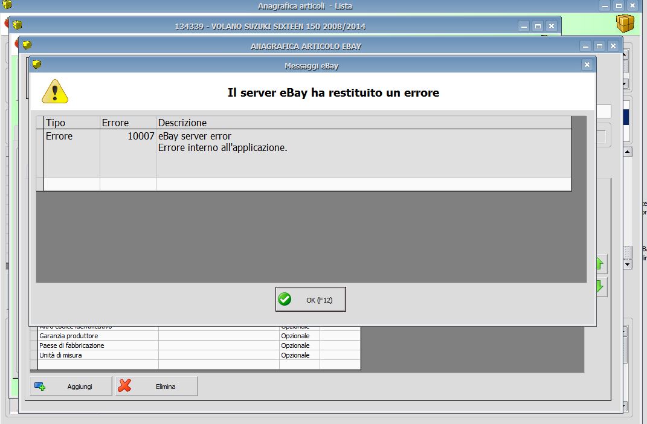Click the orange box icon top right
647x424 pixels.
pos(625,23)
